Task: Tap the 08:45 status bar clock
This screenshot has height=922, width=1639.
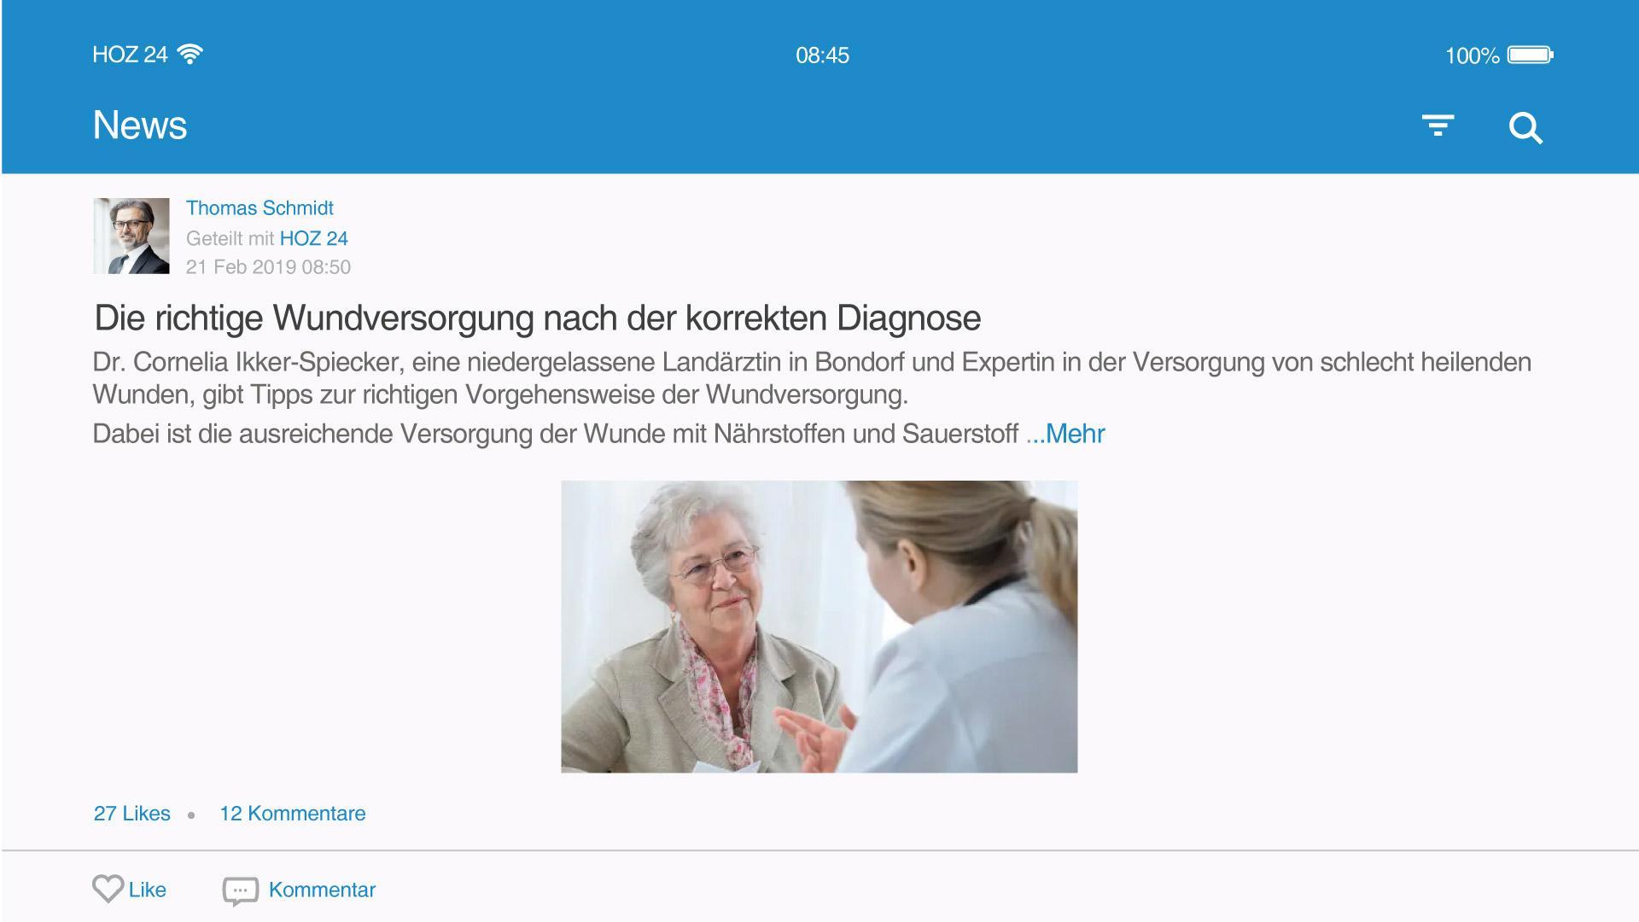Action: pos(822,55)
